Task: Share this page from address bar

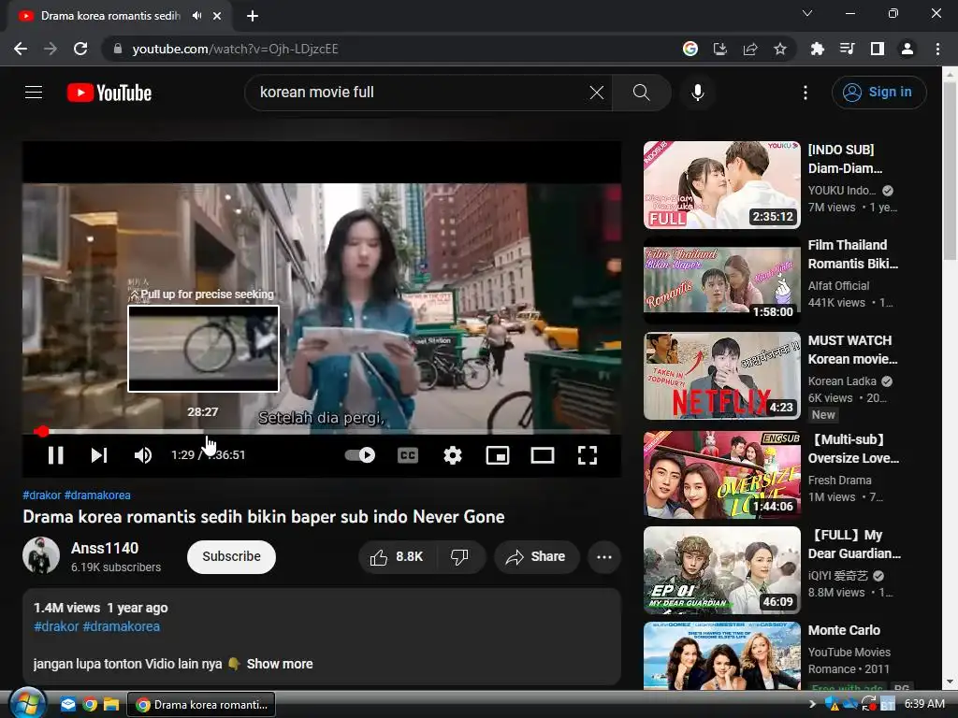Action: coord(750,49)
